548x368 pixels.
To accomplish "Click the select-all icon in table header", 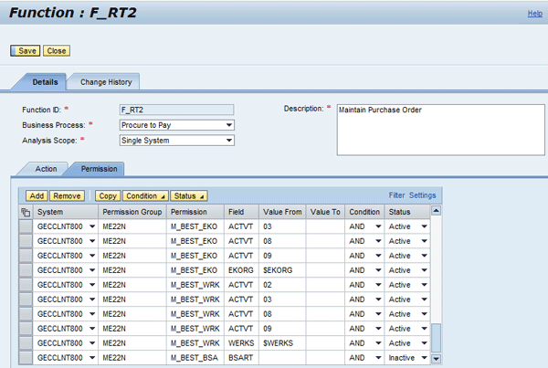I will point(26,212).
